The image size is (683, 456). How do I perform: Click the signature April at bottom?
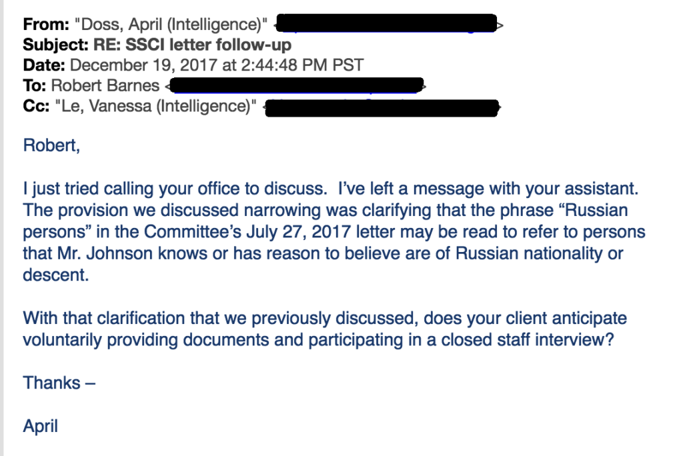pyautogui.click(x=40, y=427)
